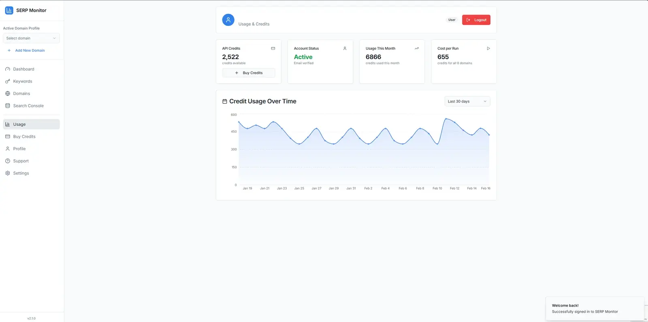This screenshot has width=648, height=322.
Task: Go to Support
Action: [31, 161]
